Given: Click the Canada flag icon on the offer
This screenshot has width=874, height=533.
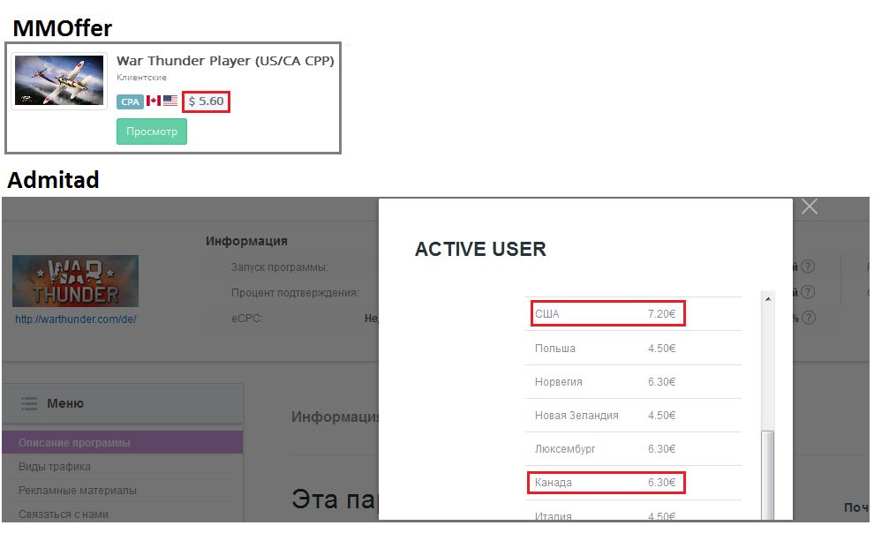Looking at the screenshot, I should tap(154, 101).
